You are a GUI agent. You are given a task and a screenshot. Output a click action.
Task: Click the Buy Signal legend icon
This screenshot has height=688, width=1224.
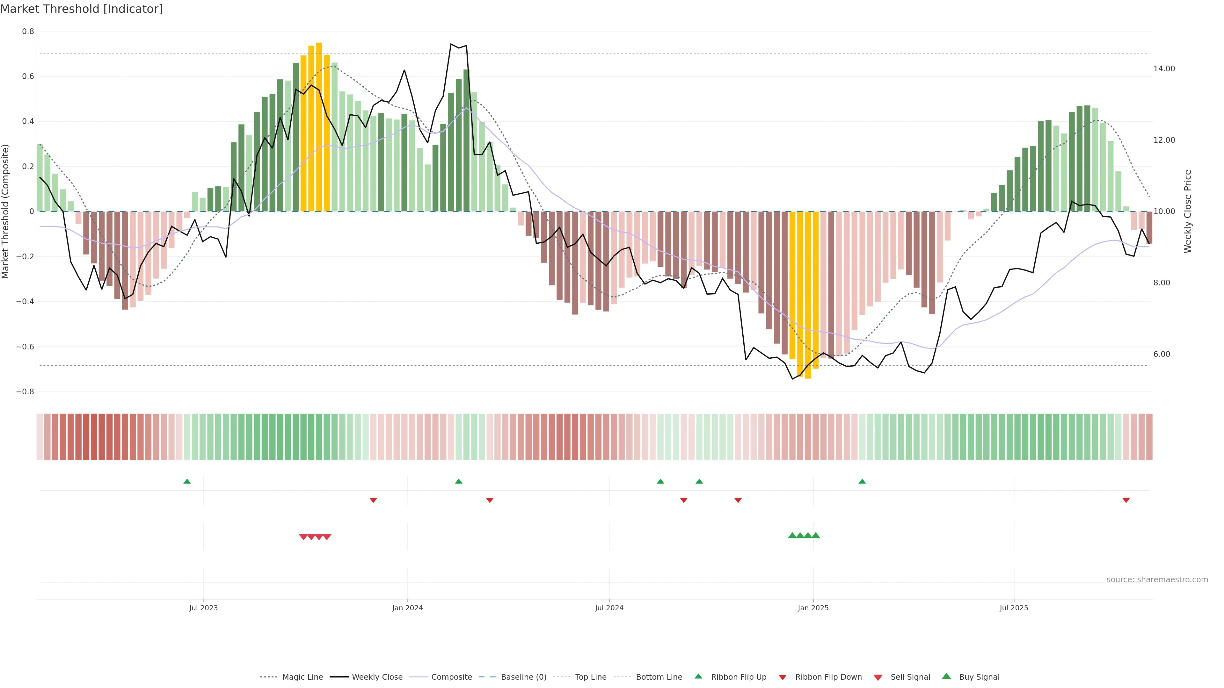pyautogui.click(x=946, y=676)
